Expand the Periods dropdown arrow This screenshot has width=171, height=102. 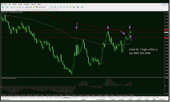tap(80, 7)
